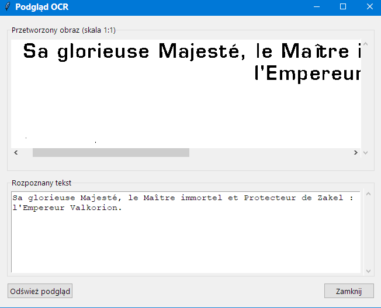The width and height of the screenshot is (381, 308).
Task: Minimize the Podgląd OCR window
Action: pyautogui.click(x=317, y=7)
